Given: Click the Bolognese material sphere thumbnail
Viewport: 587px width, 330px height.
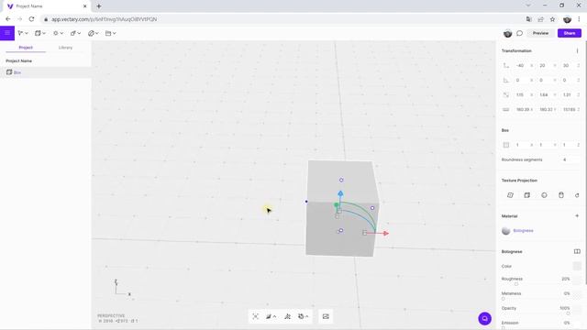Looking at the screenshot, I should click(506, 231).
